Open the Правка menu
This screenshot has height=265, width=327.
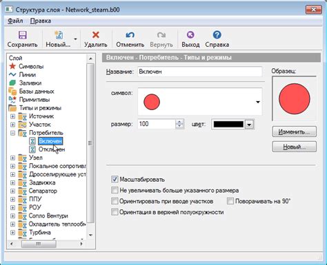pos(41,21)
